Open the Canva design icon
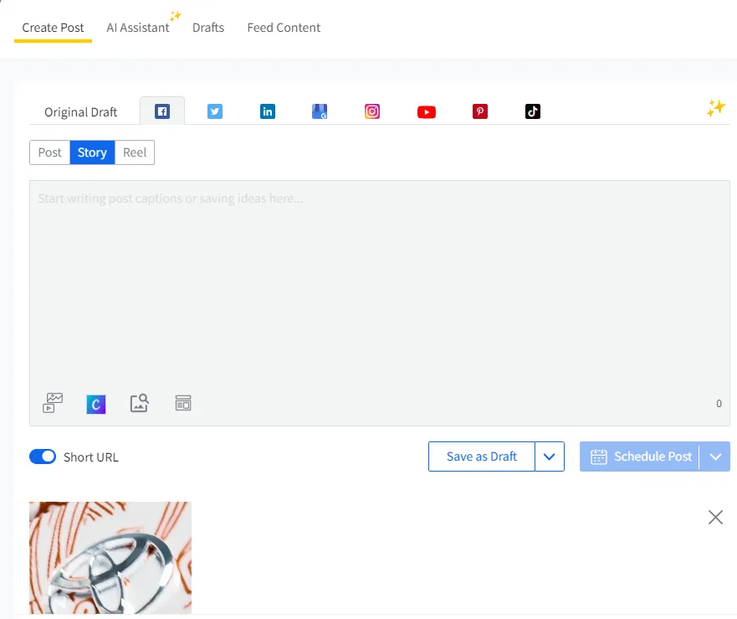The height and width of the screenshot is (619, 737). (96, 404)
